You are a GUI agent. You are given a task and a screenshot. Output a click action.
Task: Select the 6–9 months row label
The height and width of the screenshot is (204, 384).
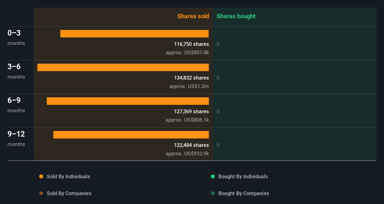click(x=16, y=105)
